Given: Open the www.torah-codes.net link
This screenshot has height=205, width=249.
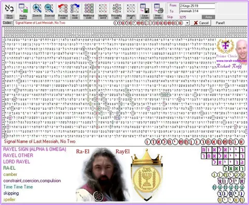Looking at the screenshot, I should [231, 61].
